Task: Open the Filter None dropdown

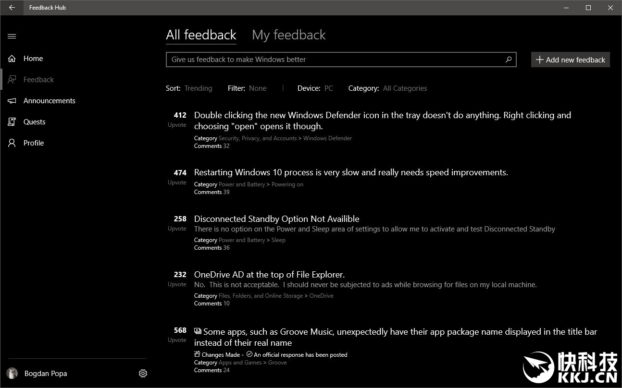Action: coord(258,88)
